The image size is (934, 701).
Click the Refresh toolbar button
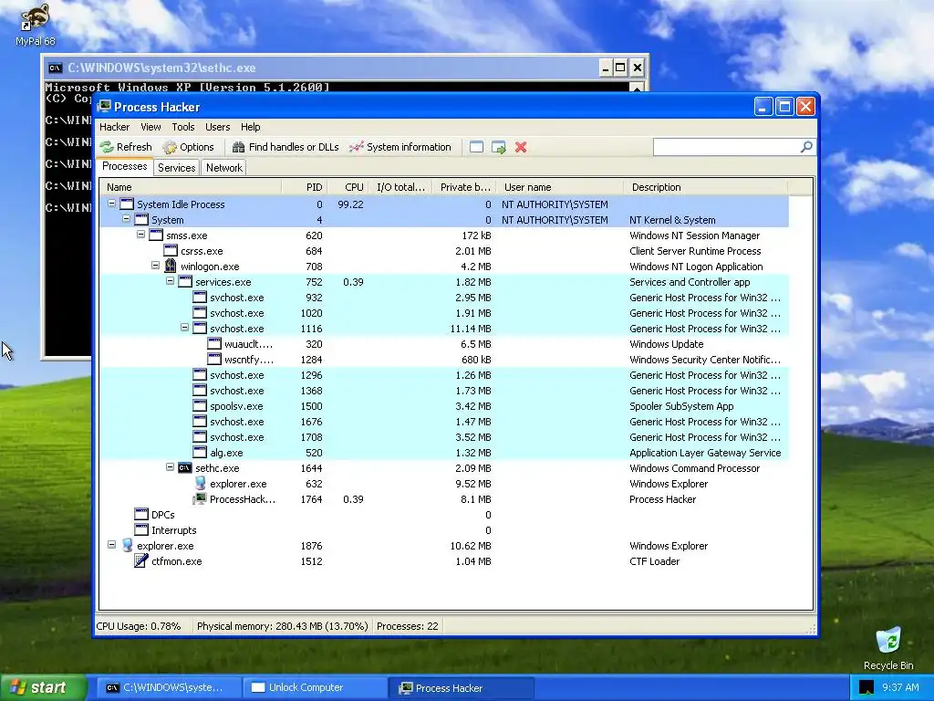126,147
